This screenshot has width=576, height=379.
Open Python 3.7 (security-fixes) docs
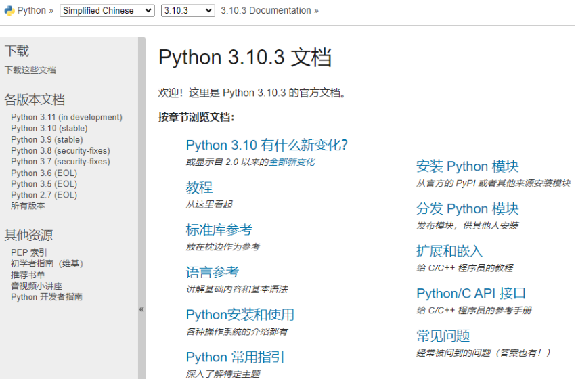[61, 162]
